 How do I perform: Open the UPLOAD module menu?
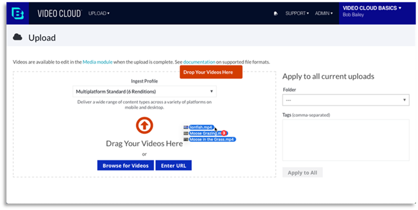pos(99,13)
